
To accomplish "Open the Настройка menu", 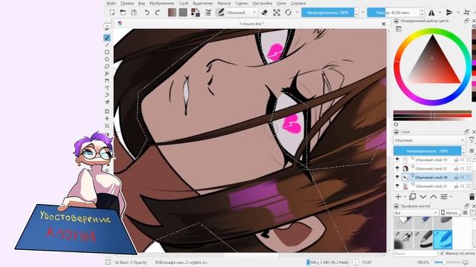I will [263, 3].
